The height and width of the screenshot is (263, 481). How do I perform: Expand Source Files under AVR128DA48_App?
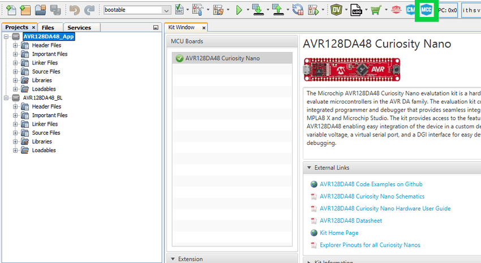click(15, 72)
